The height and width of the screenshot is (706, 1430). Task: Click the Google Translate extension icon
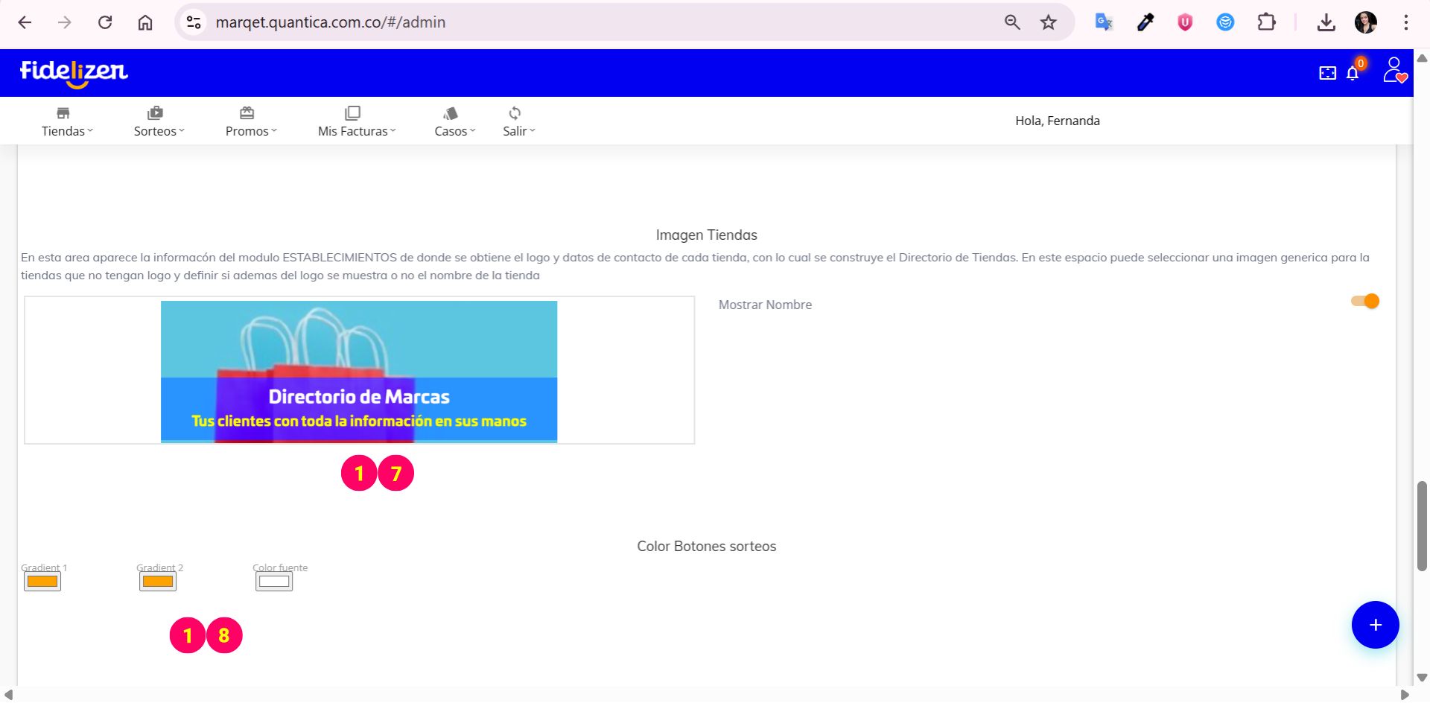tap(1104, 22)
